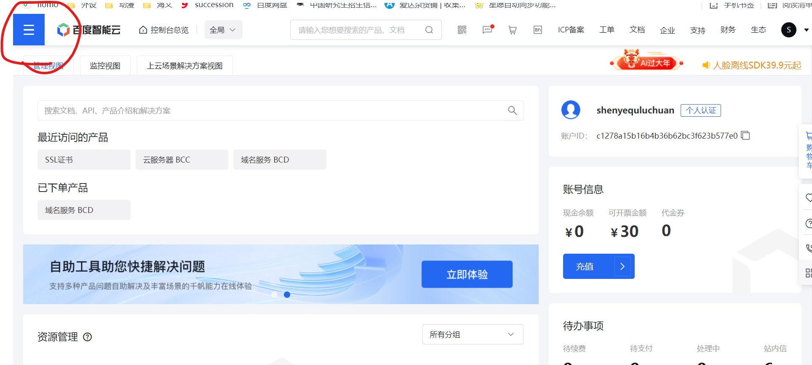Open the message notification icon
The image size is (812, 365).
tap(488, 30)
